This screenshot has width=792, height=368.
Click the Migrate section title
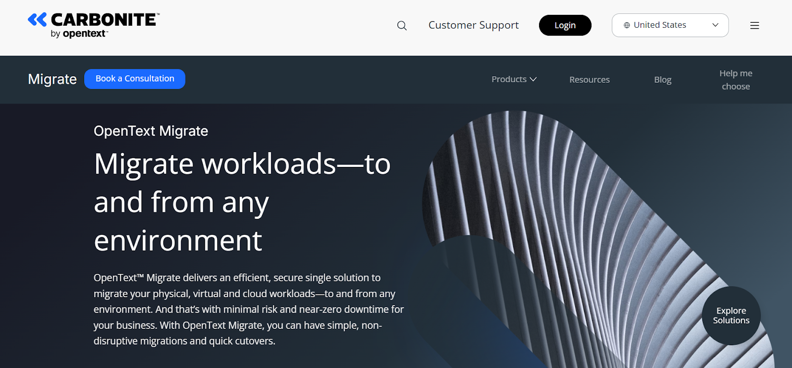pyautogui.click(x=52, y=79)
